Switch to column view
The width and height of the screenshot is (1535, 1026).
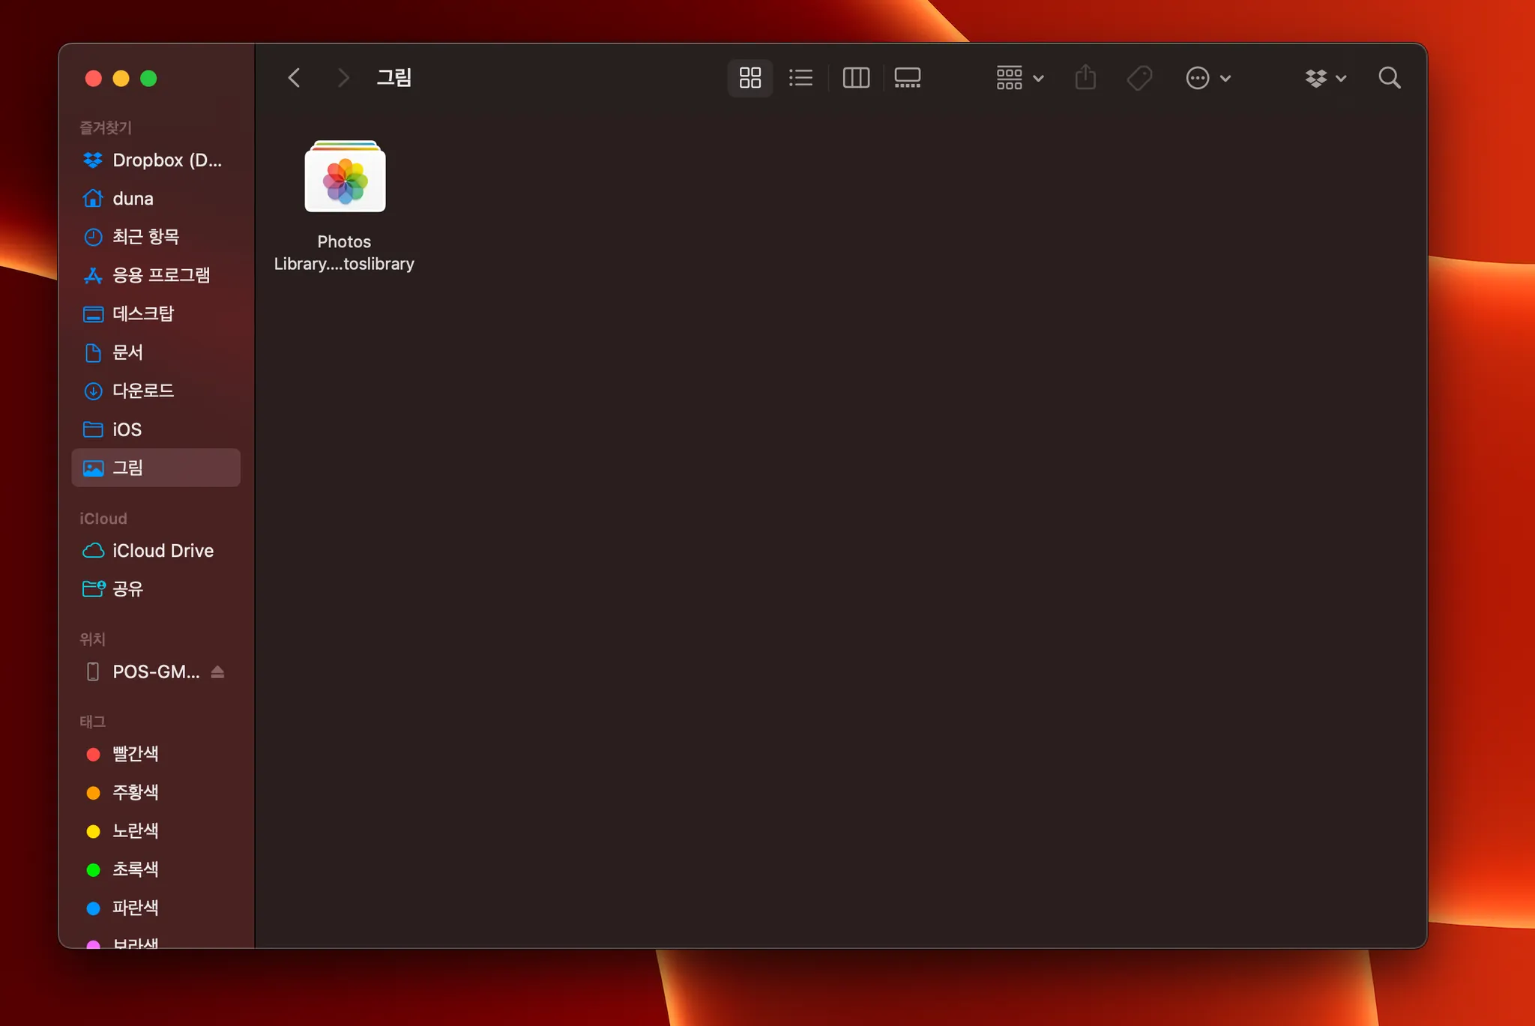click(855, 78)
